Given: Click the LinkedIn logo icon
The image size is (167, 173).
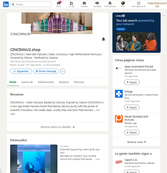Looking at the screenshot, I should 6,4.
